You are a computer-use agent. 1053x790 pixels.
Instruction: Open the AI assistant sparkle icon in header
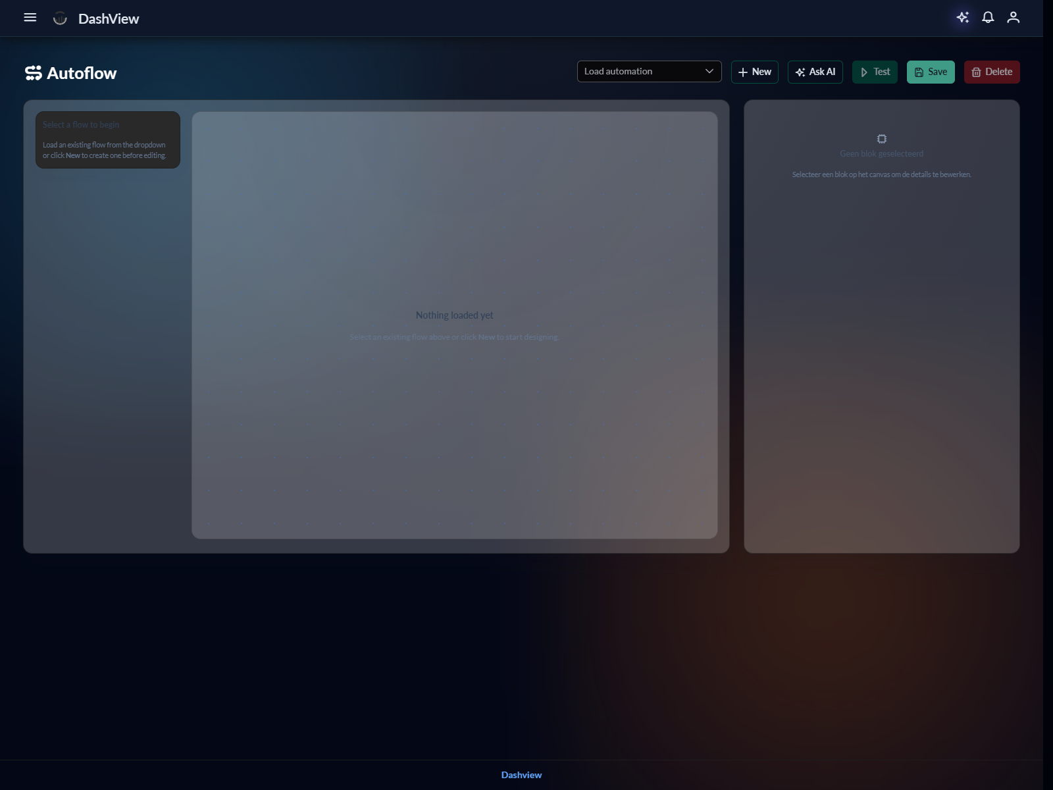click(962, 18)
